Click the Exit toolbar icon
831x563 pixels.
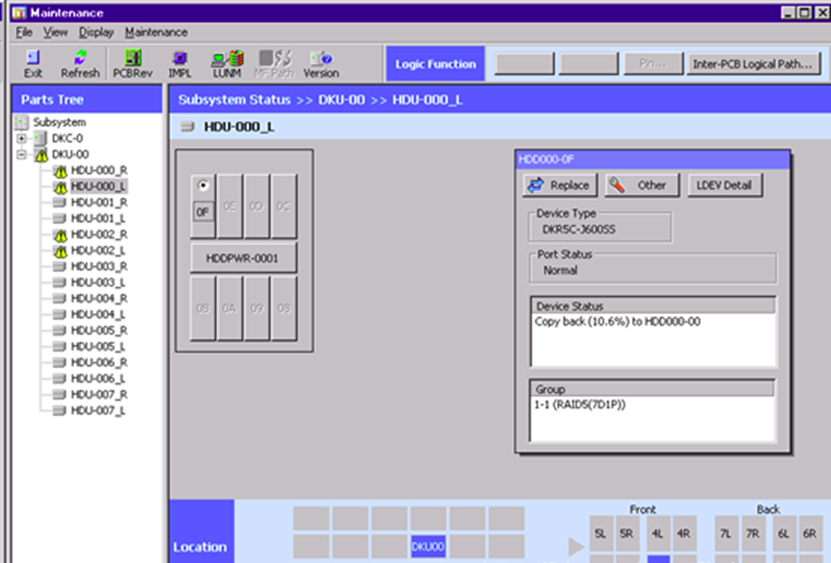click(33, 63)
